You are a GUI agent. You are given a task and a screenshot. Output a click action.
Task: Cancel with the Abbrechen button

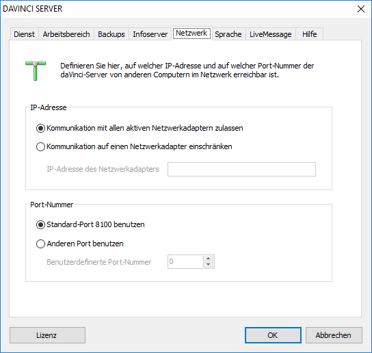click(334, 335)
